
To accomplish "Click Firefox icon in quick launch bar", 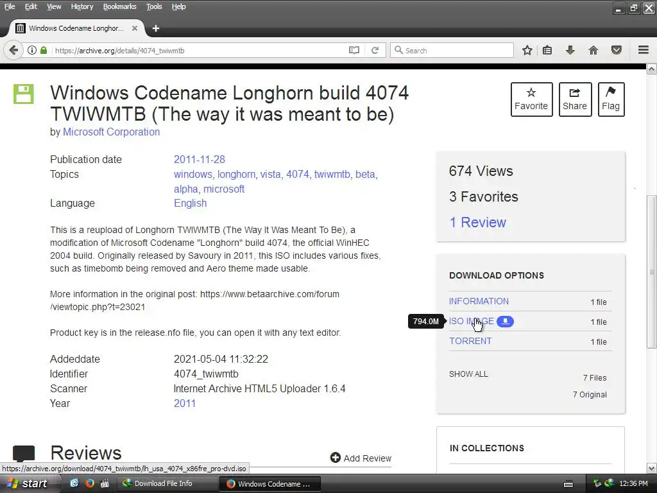I will 89,483.
